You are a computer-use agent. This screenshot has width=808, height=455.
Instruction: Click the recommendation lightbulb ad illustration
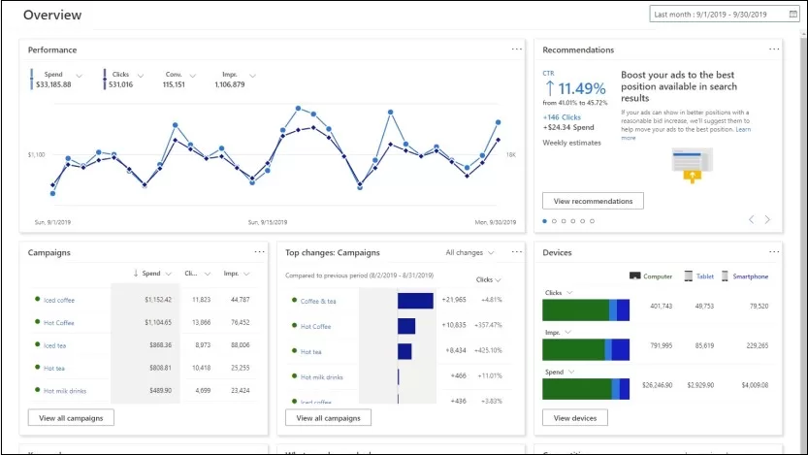[692, 165]
